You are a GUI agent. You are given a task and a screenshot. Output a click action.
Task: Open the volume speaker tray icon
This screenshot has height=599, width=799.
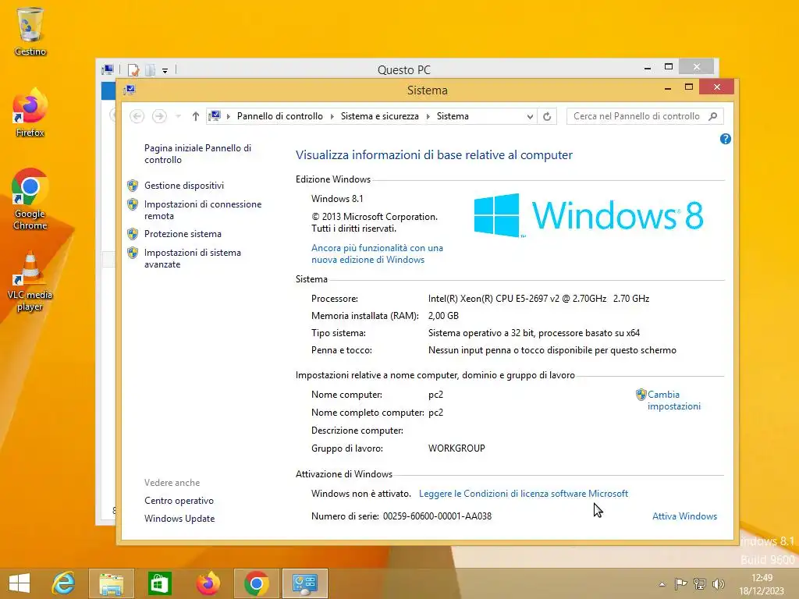coord(719,583)
